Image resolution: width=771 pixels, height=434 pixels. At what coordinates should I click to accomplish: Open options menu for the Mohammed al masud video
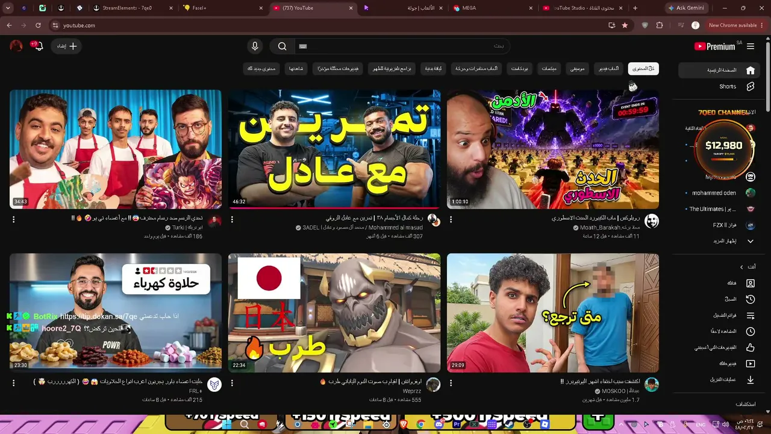tap(232, 219)
